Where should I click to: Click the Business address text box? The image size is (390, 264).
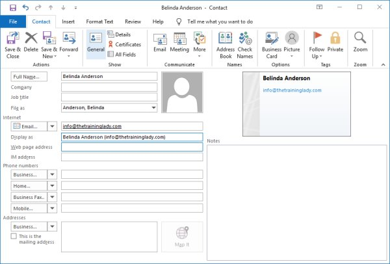pos(109,237)
